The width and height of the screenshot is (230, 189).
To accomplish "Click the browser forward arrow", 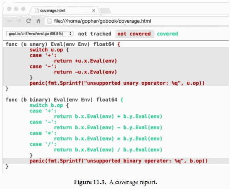I will point(19,21).
